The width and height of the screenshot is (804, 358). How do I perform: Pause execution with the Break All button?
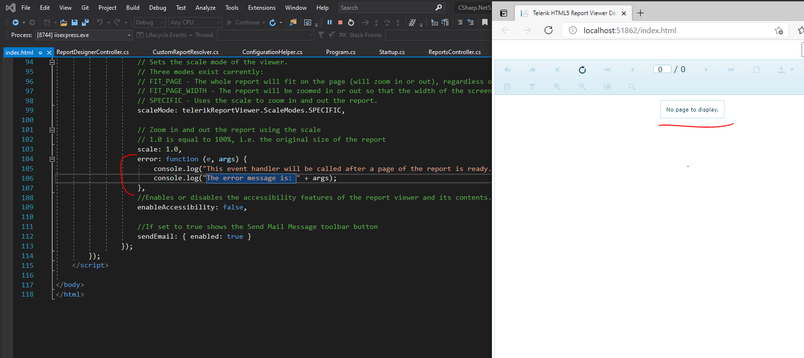click(x=330, y=22)
